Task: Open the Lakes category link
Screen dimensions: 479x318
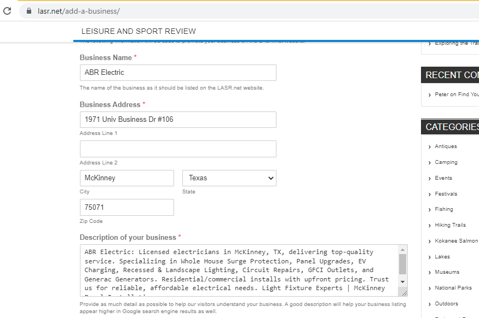Action: [442, 257]
